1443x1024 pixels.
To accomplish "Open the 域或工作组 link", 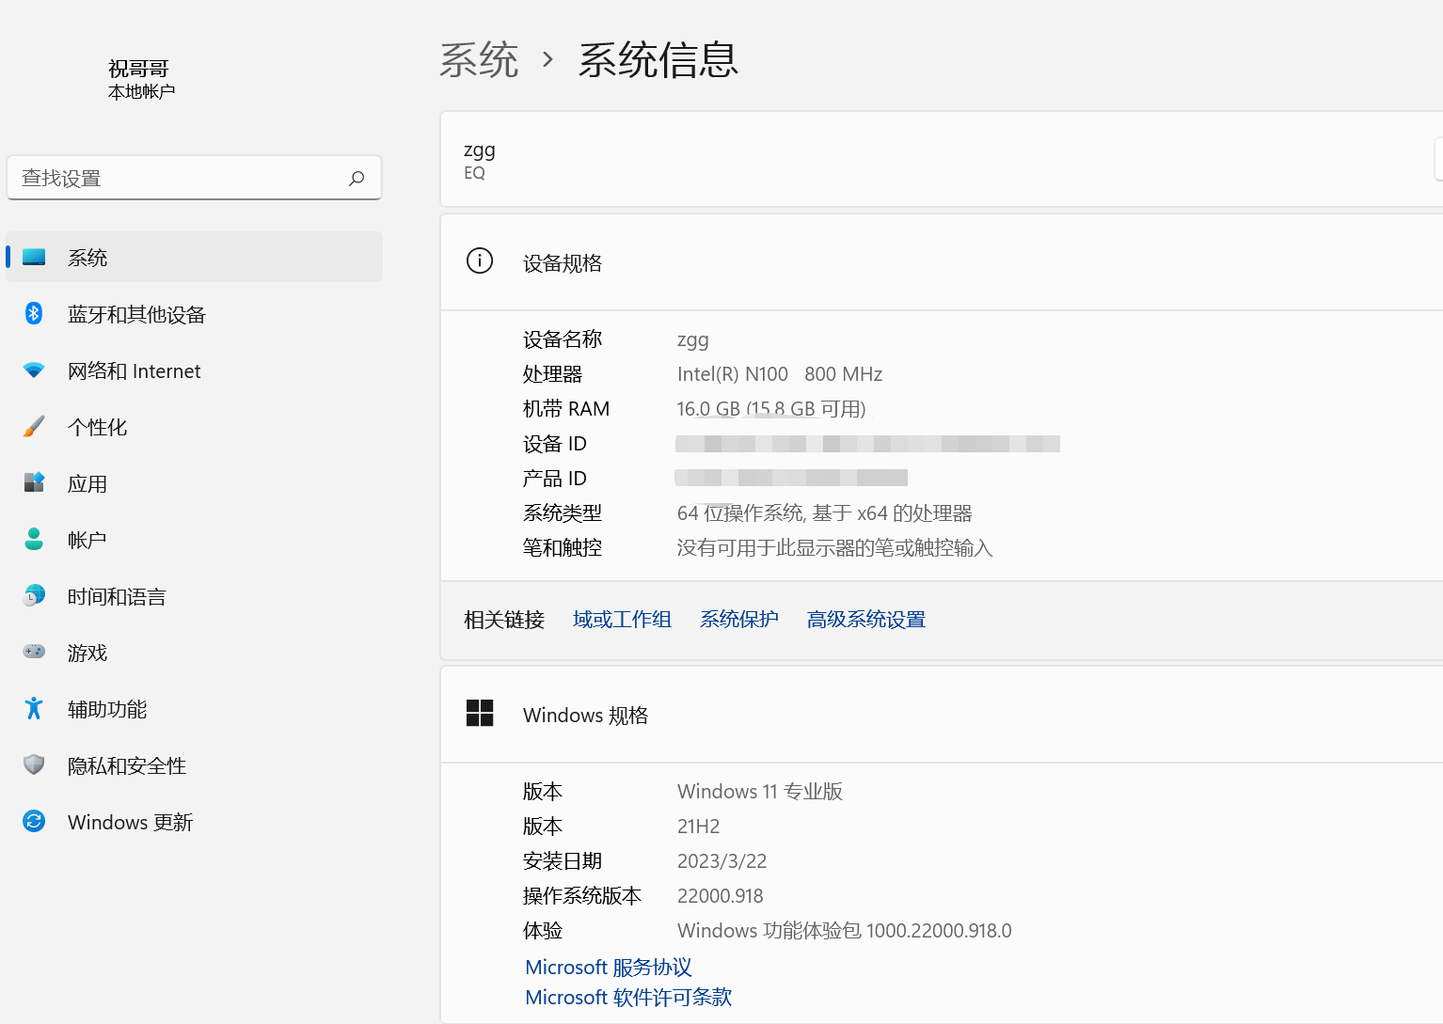I will [x=622, y=620].
